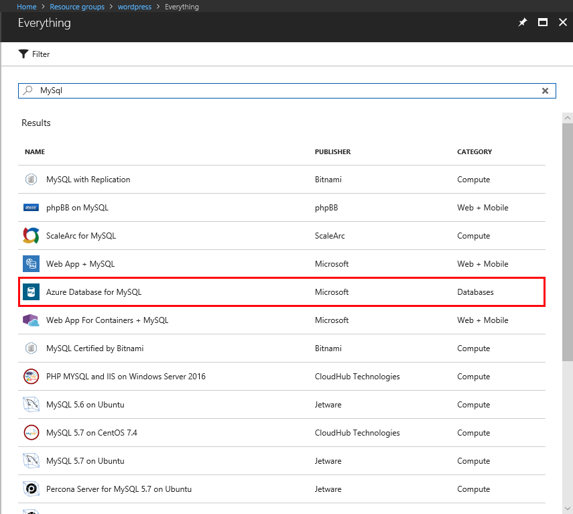Screen dimensions: 573x514
Task: Click CloudHub Technologies in PHP MYSQL row
Action: point(357,377)
